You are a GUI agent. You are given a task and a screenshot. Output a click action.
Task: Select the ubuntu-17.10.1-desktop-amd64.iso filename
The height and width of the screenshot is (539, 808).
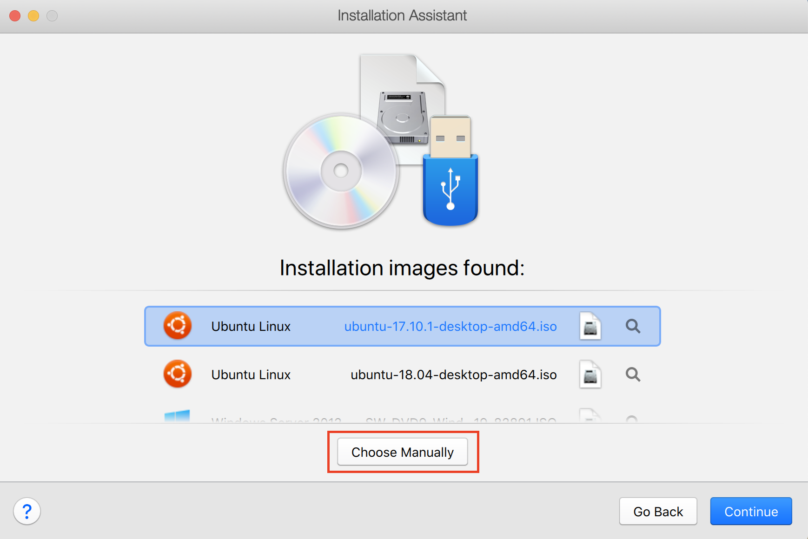pos(450,326)
